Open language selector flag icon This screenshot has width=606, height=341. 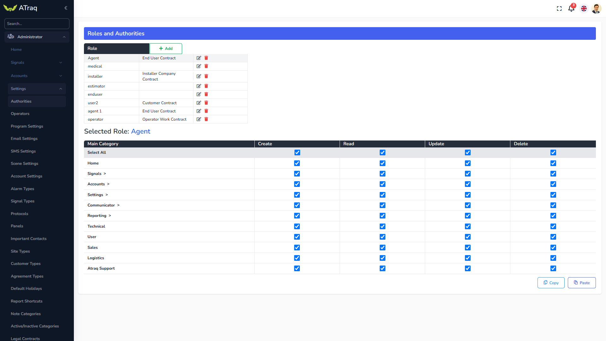pyautogui.click(x=584, y=9)
